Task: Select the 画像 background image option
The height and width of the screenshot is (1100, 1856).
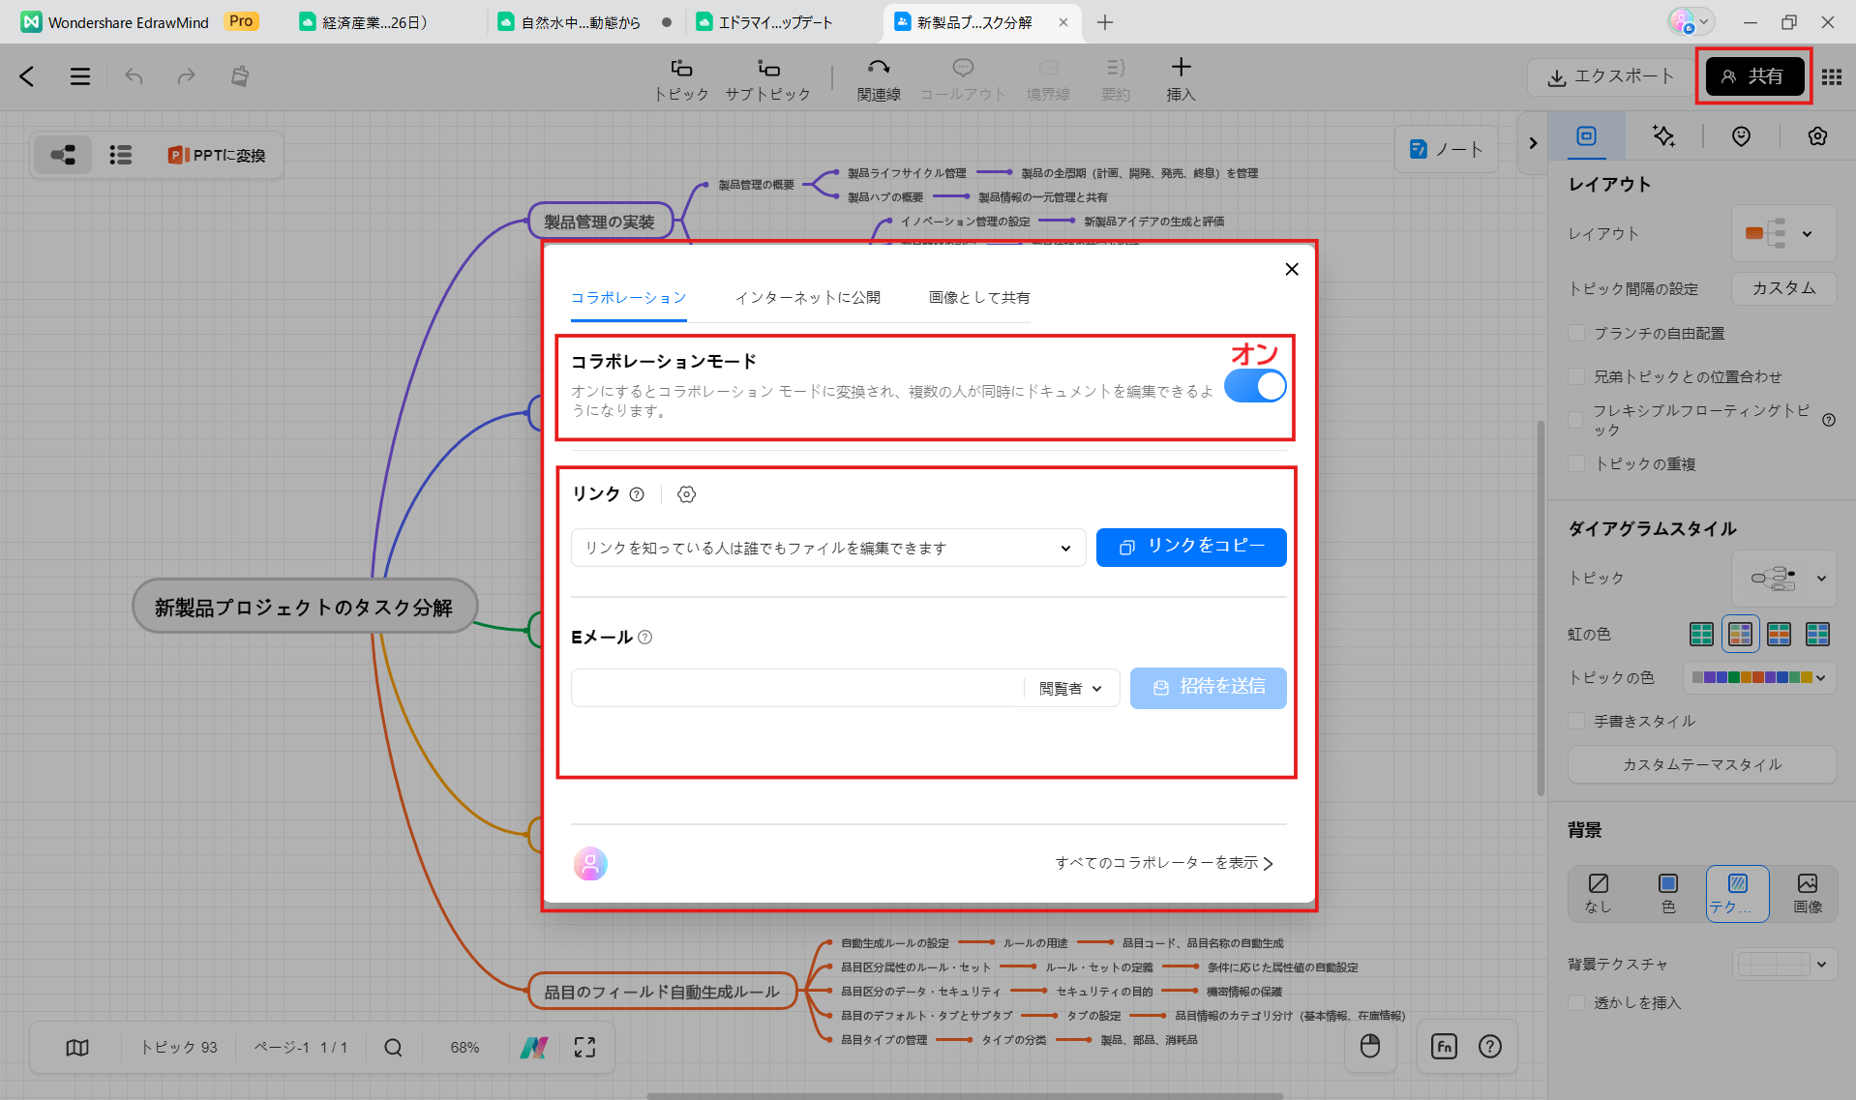Action: pos(1807,892)
